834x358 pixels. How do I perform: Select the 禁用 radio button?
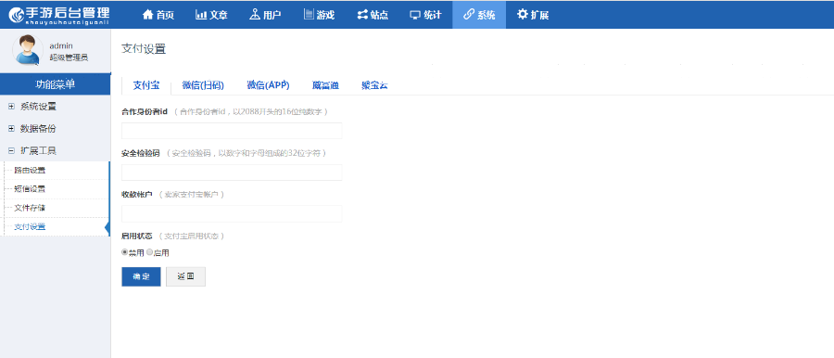[x=125, y=252]
